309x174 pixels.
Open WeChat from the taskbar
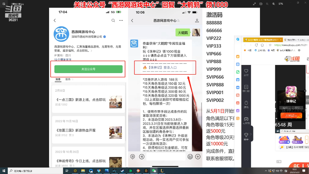[x=154, y=171]
